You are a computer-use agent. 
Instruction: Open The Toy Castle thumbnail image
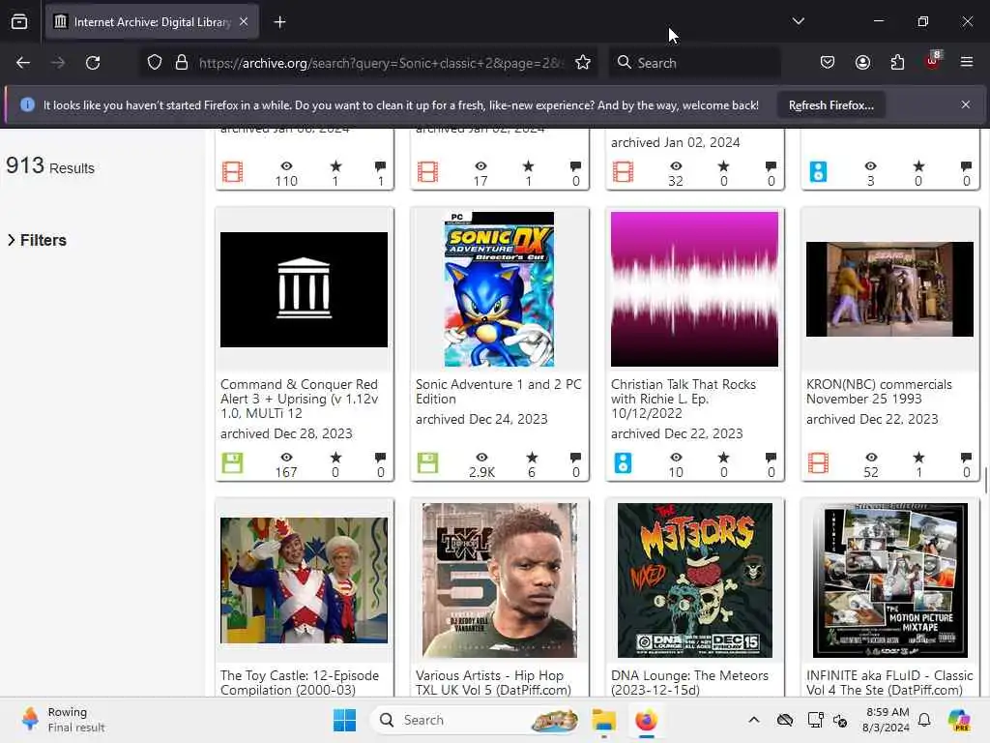(304, 580)
